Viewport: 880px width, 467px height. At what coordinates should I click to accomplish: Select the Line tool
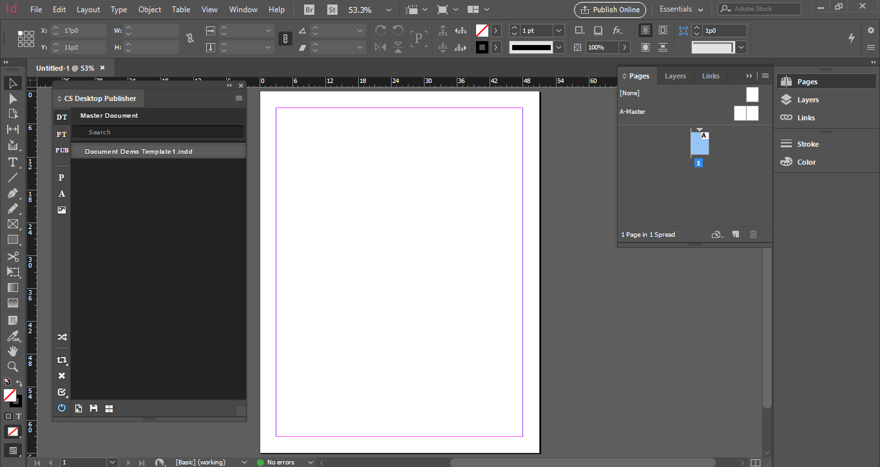(12, 178)
